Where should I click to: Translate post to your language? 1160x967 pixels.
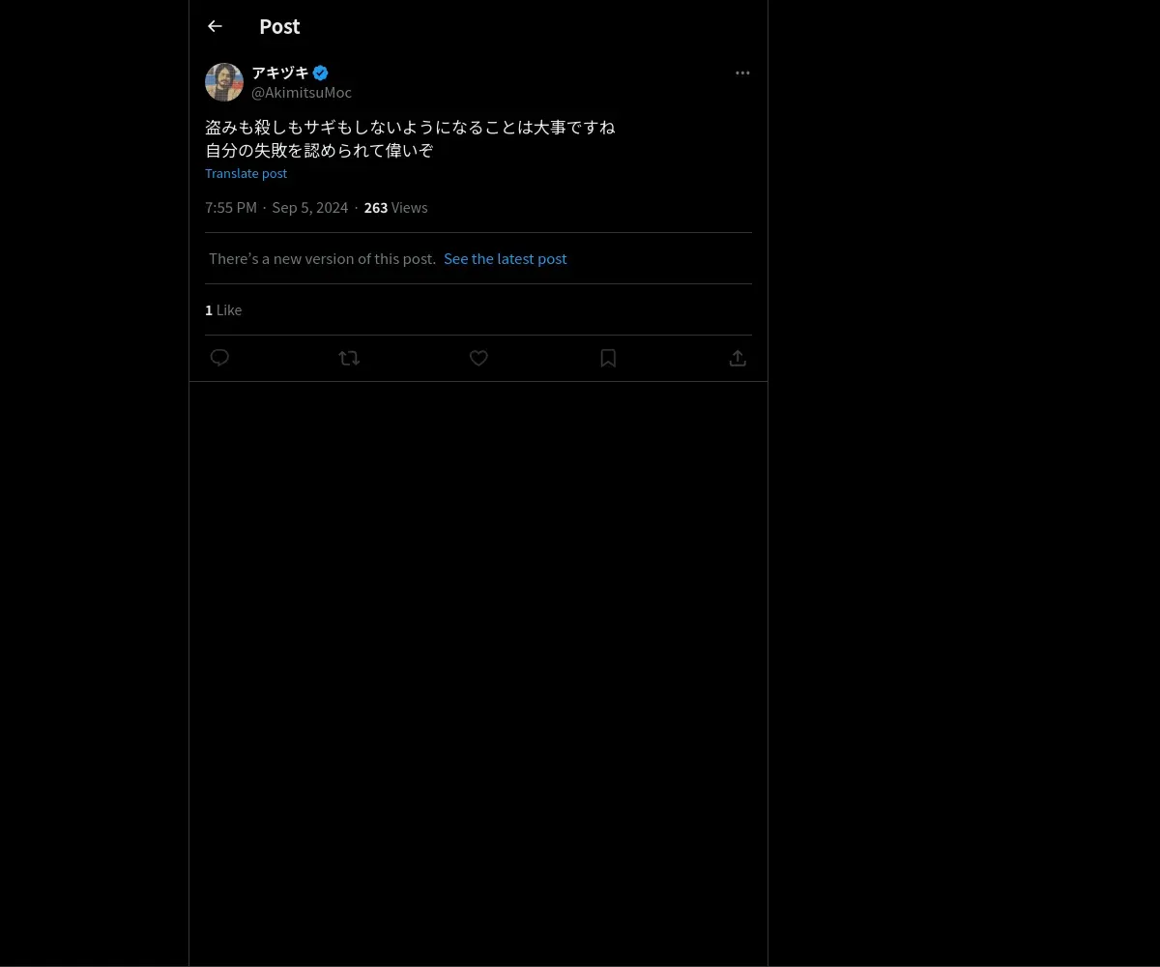coord(246,173)
